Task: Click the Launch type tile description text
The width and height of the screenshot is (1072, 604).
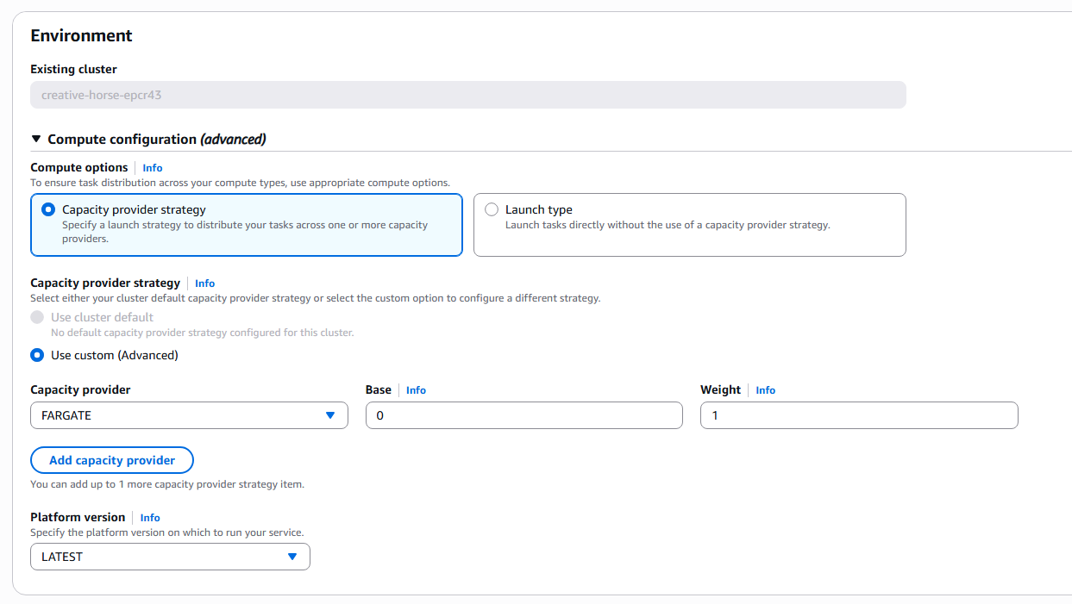Action: coord(667,226)
